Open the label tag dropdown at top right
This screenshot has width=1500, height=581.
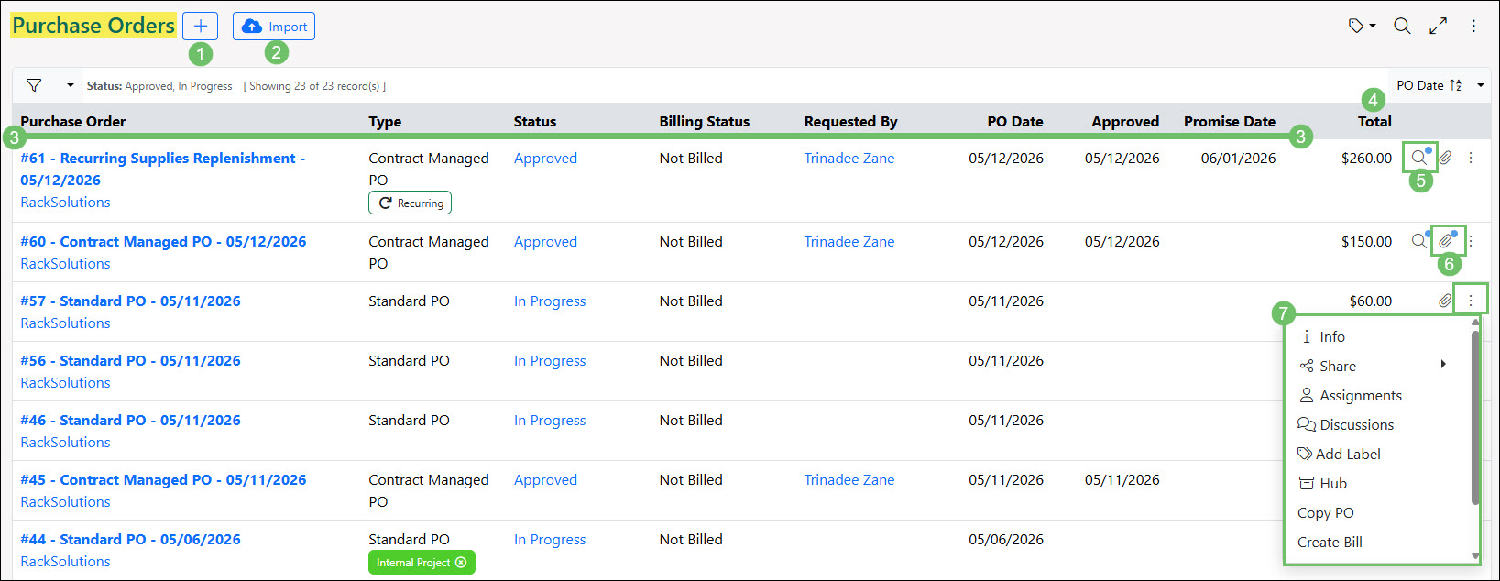coord(1362,26)
